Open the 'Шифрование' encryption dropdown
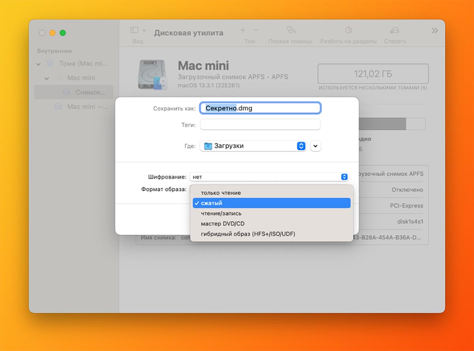The height and width of the screenshot is (351, 474). click(x=269, y=177)
